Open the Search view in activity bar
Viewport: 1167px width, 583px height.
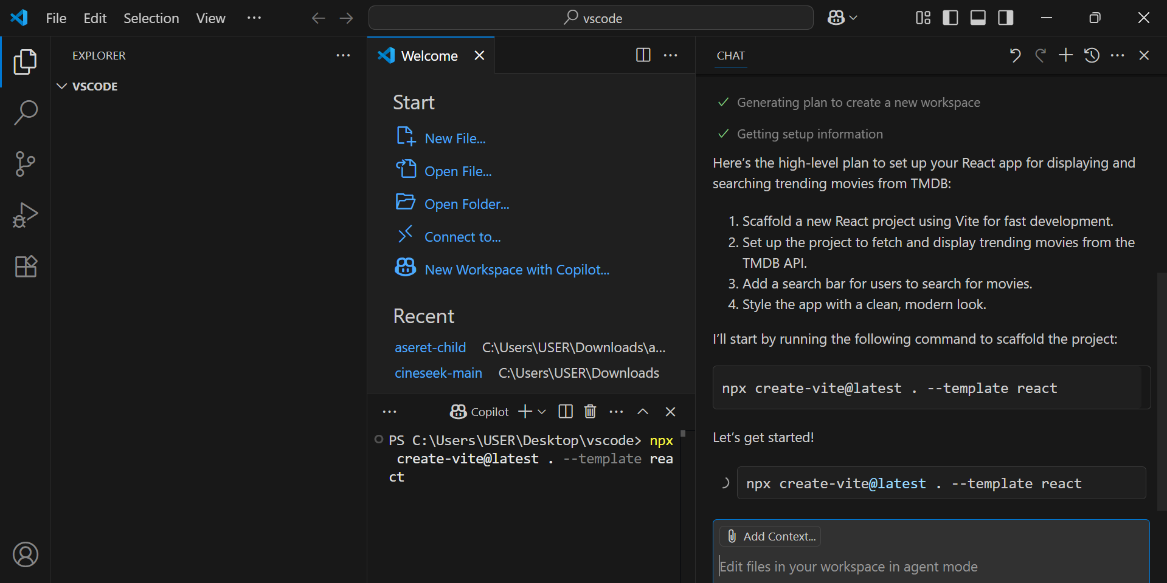[x=26, y=113]
